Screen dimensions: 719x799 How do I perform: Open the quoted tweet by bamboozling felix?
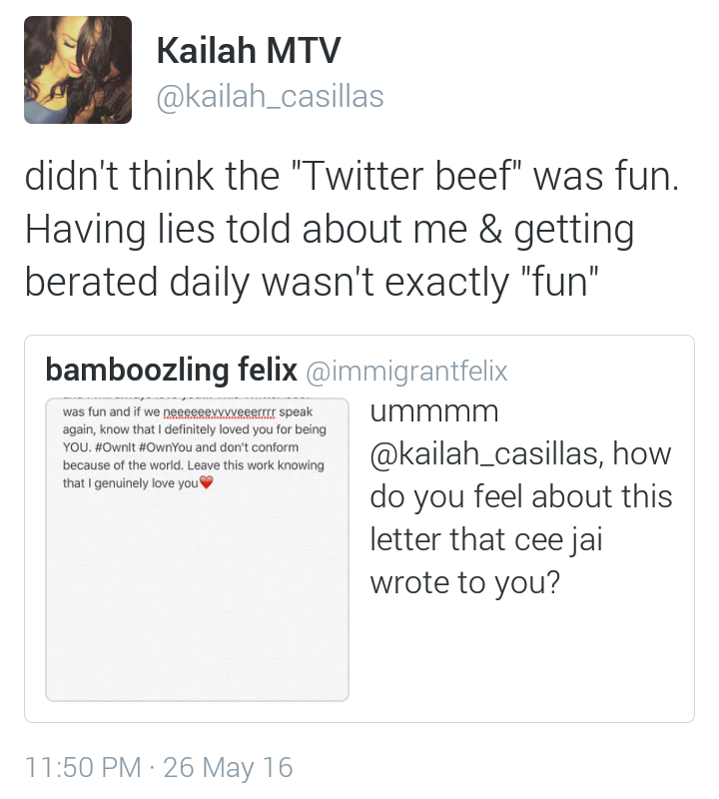click(359, 528)
